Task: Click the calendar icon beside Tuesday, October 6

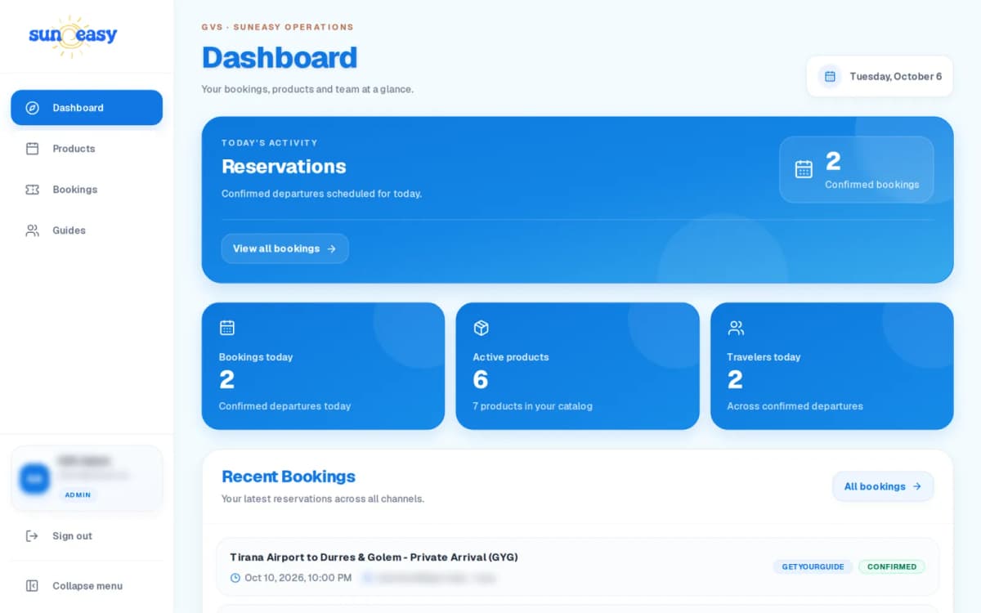Action: pyautogui.click(x=830, y=76)
